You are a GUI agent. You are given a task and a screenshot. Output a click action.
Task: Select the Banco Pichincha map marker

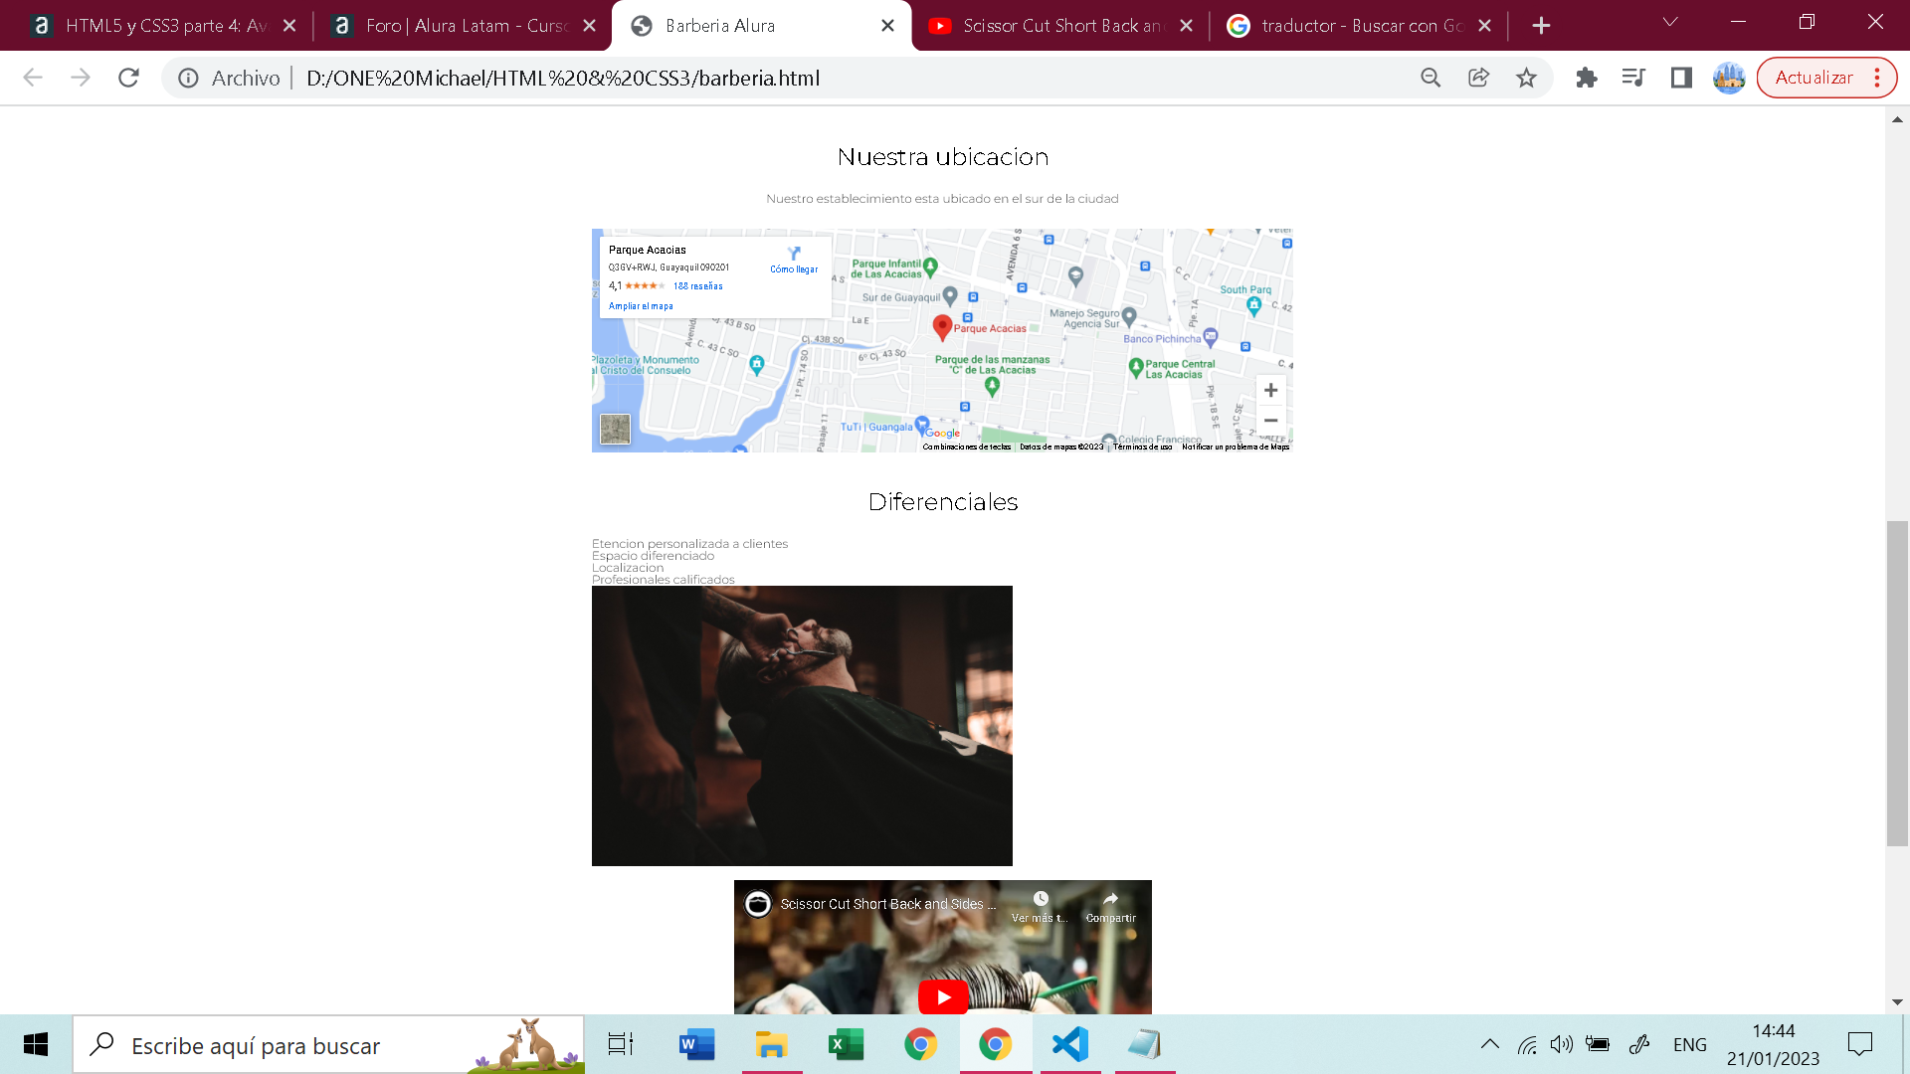click(x=1211, y=336)
